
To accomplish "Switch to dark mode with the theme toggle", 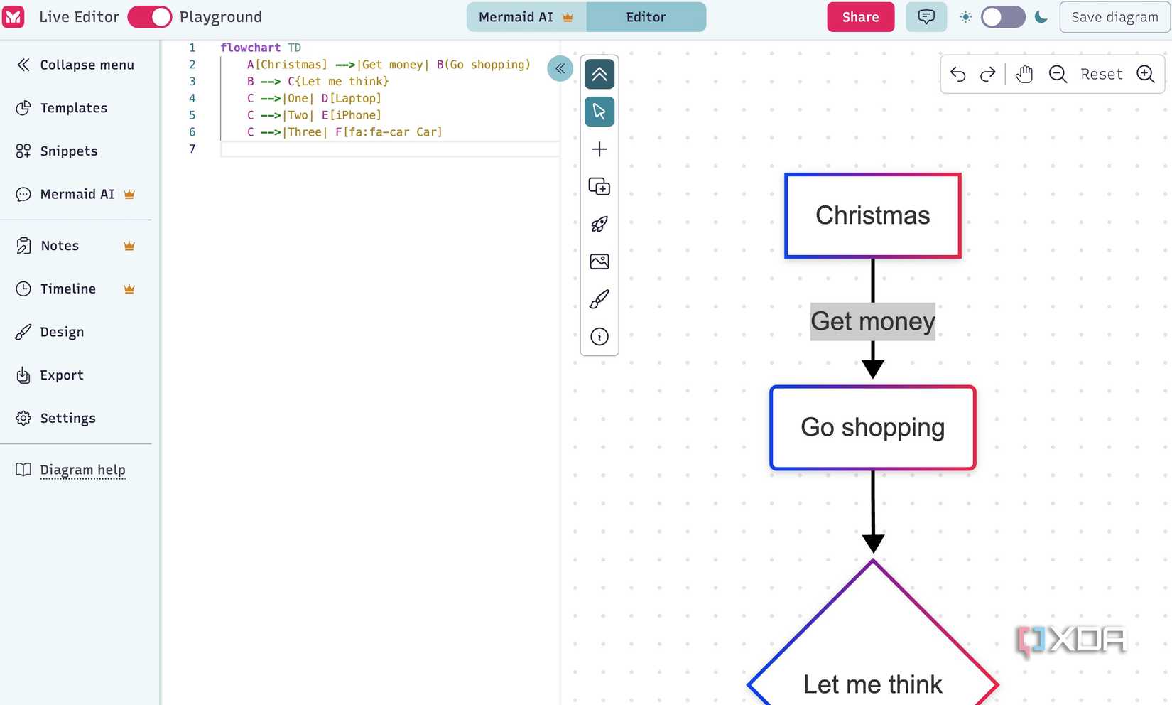I will point(1002,16).
